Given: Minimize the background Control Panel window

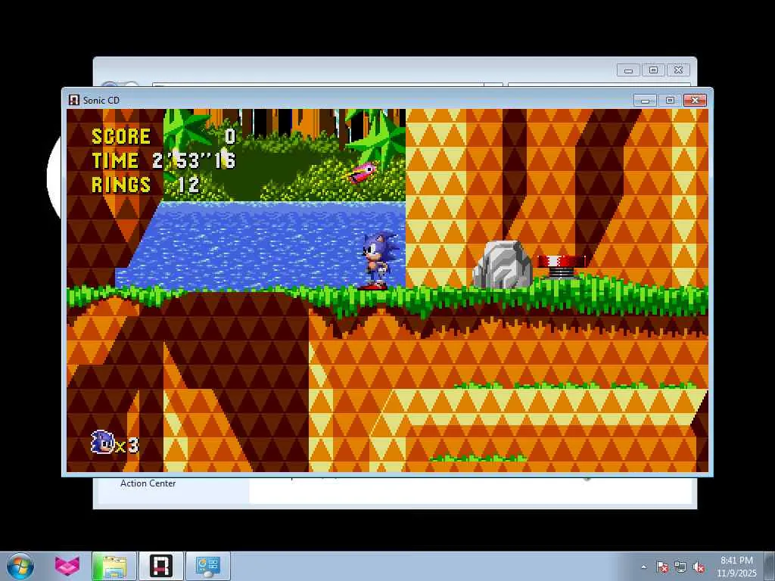Looking at the screenshot, I should pyautogui.click(x=629, y=70).
